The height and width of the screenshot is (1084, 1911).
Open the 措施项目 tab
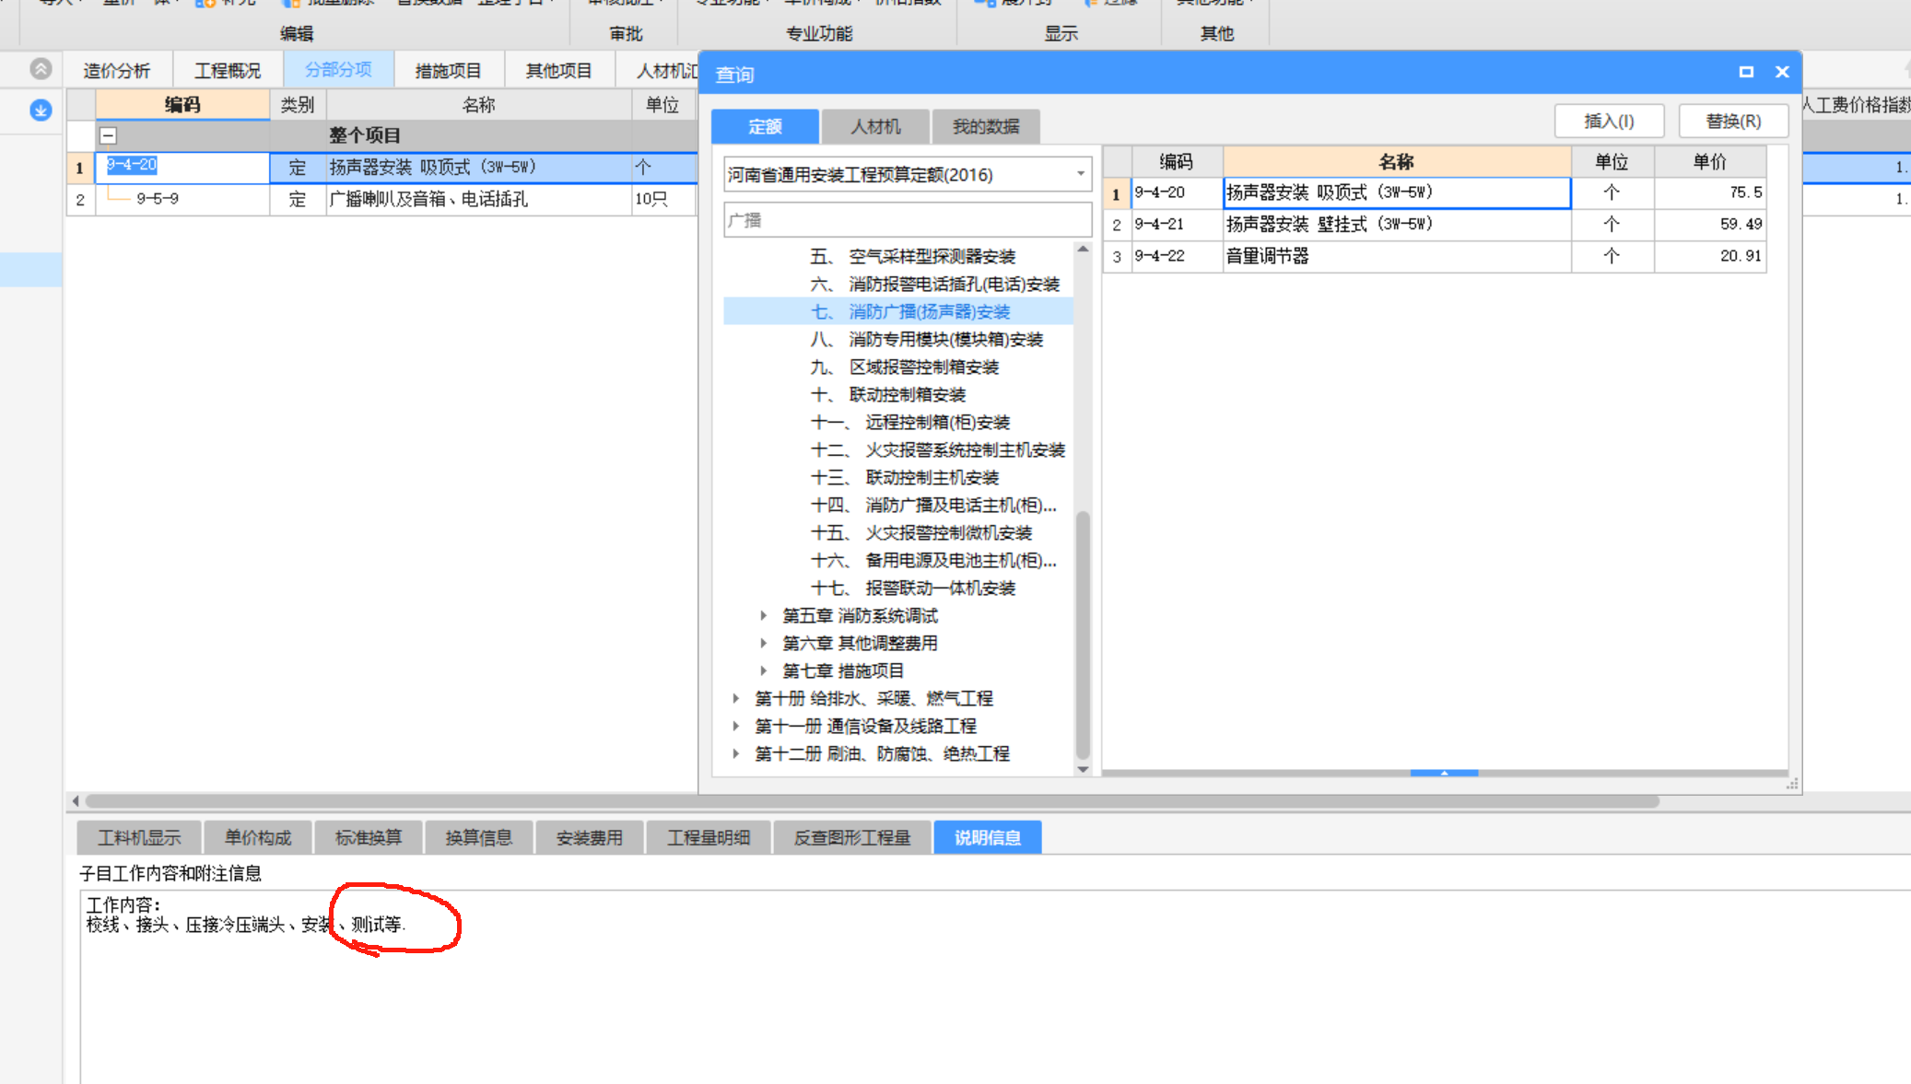coord(449,71)
